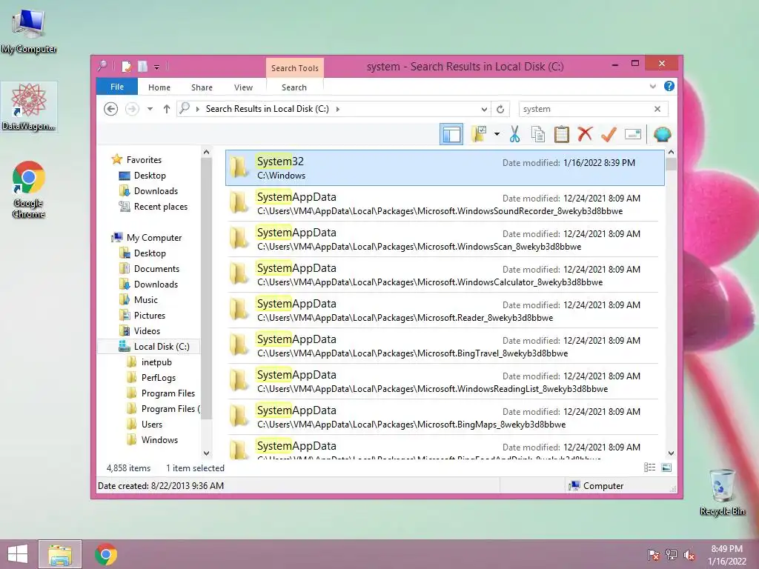
Task: Expand the ribbon with chevron
Action: tap(652, 86)
